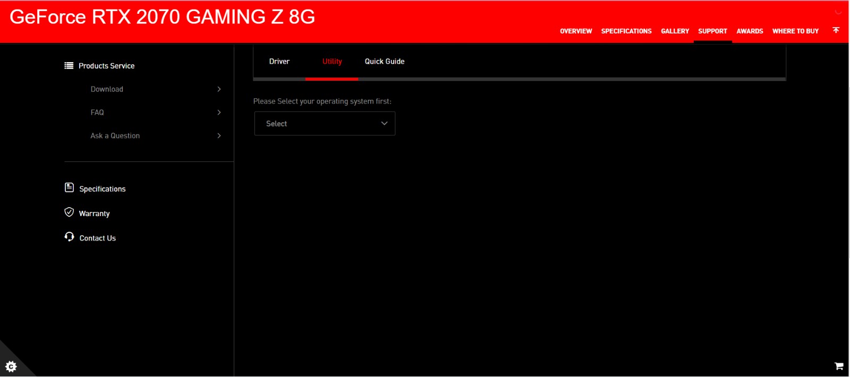Image resolution: width=850 pixels, height=377 pixels.
Task: Click the back-to-top arrow icon
Action: tap(836, 30)
